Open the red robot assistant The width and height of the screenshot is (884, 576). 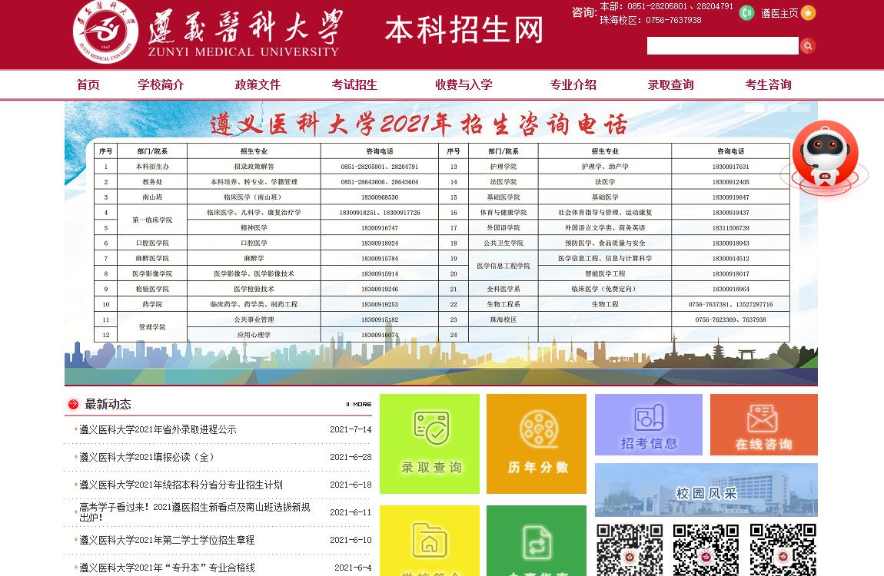(825, 157)
